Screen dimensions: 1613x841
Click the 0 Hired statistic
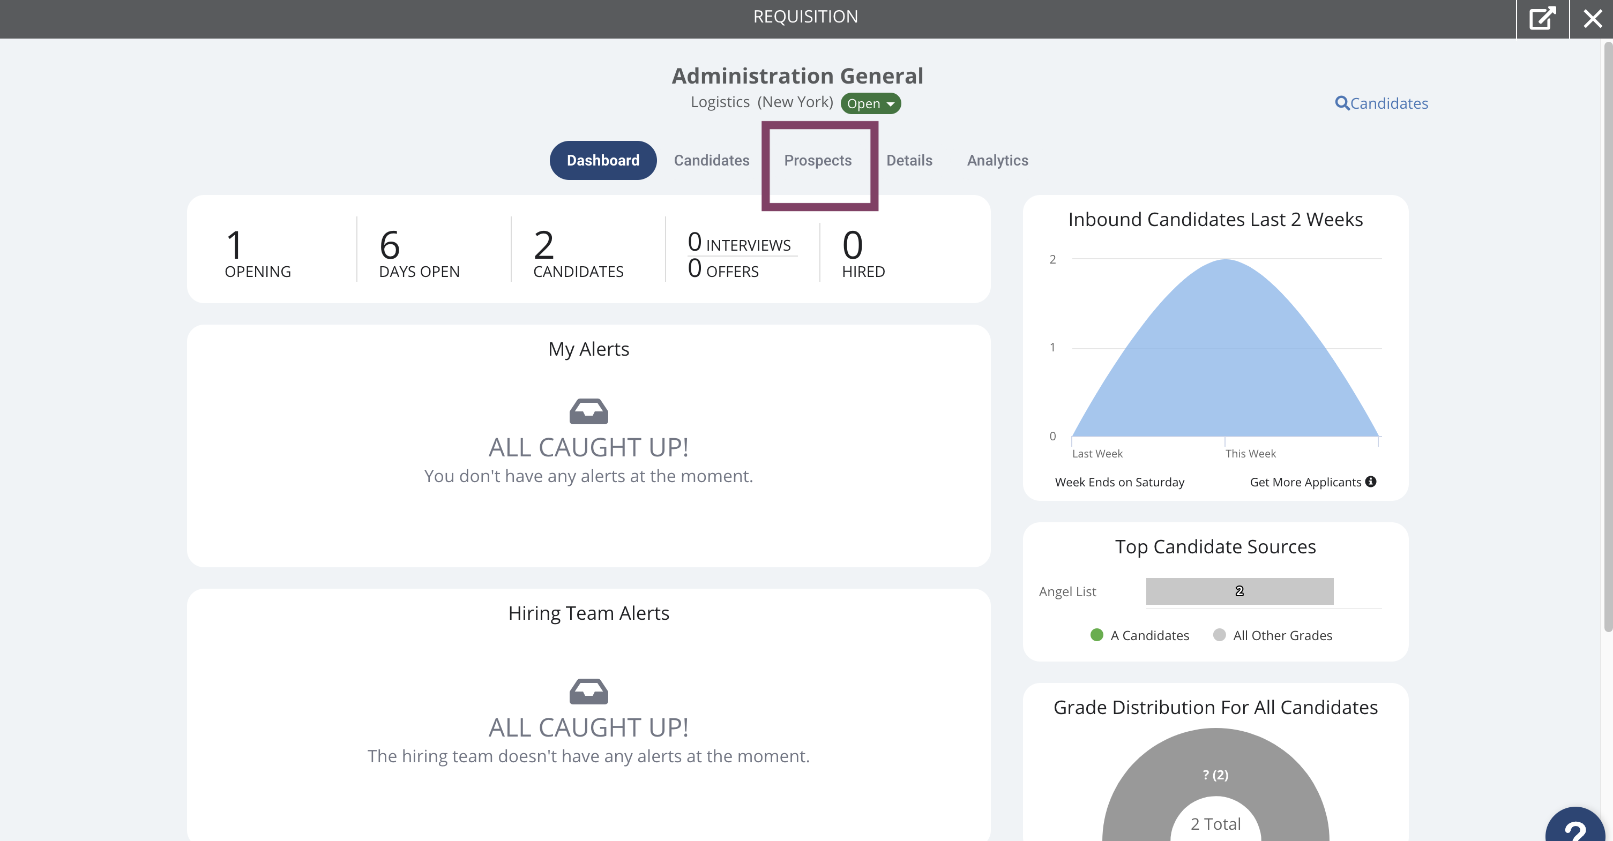(863, 253)
